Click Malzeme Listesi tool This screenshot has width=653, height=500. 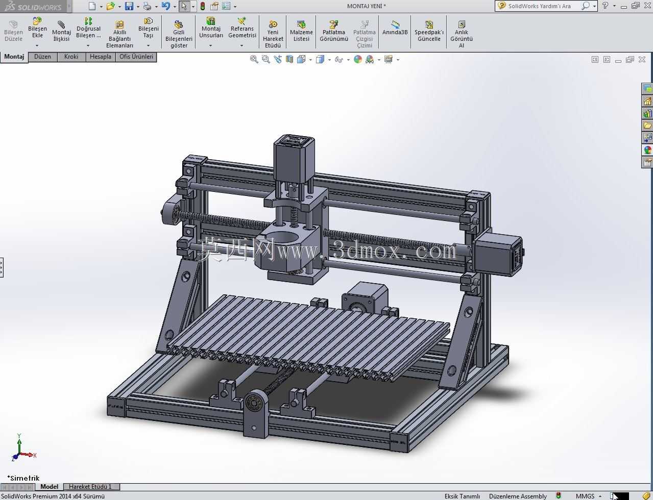point(301,31)
